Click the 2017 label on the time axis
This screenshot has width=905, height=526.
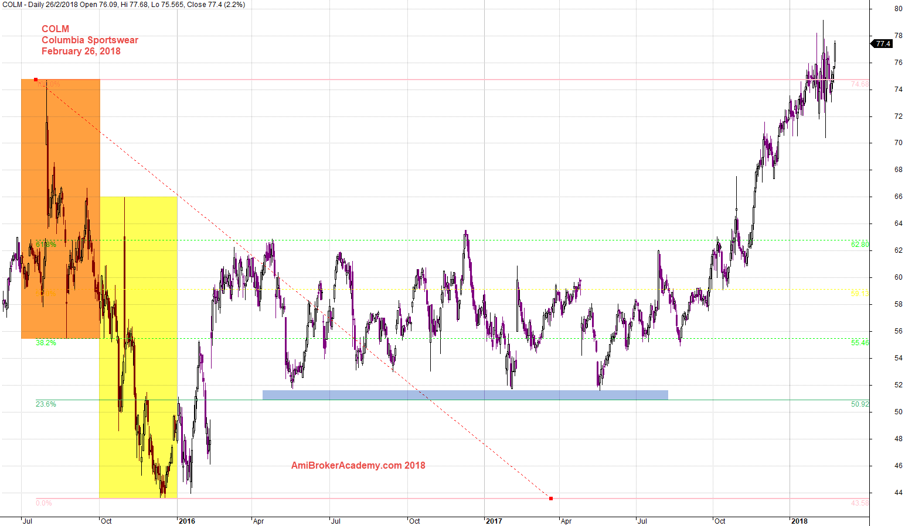(494, 521)
